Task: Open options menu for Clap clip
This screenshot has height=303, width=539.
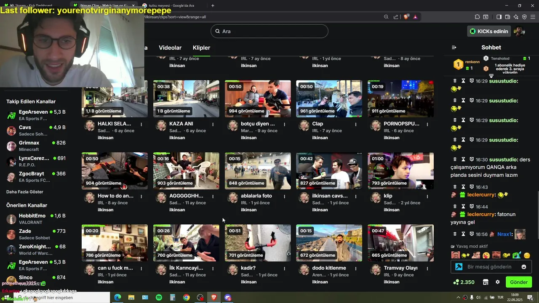Action: click(x=356, y=124)
